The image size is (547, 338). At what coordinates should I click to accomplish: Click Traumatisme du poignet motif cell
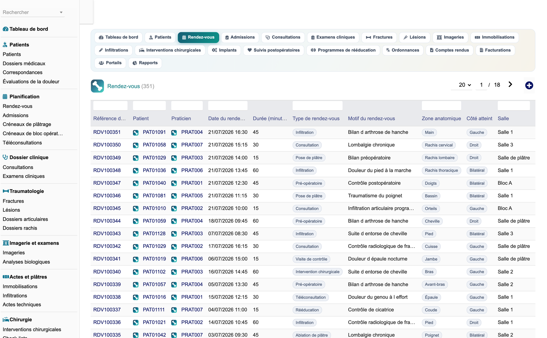(x=375, y=196)
